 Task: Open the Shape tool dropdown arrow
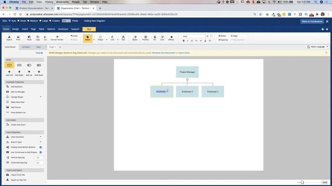[x=106, y=40]
